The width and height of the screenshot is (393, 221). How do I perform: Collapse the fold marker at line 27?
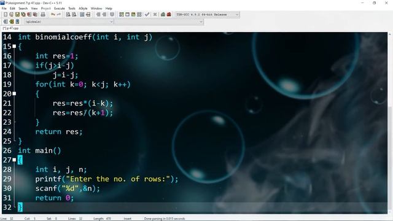14,160
